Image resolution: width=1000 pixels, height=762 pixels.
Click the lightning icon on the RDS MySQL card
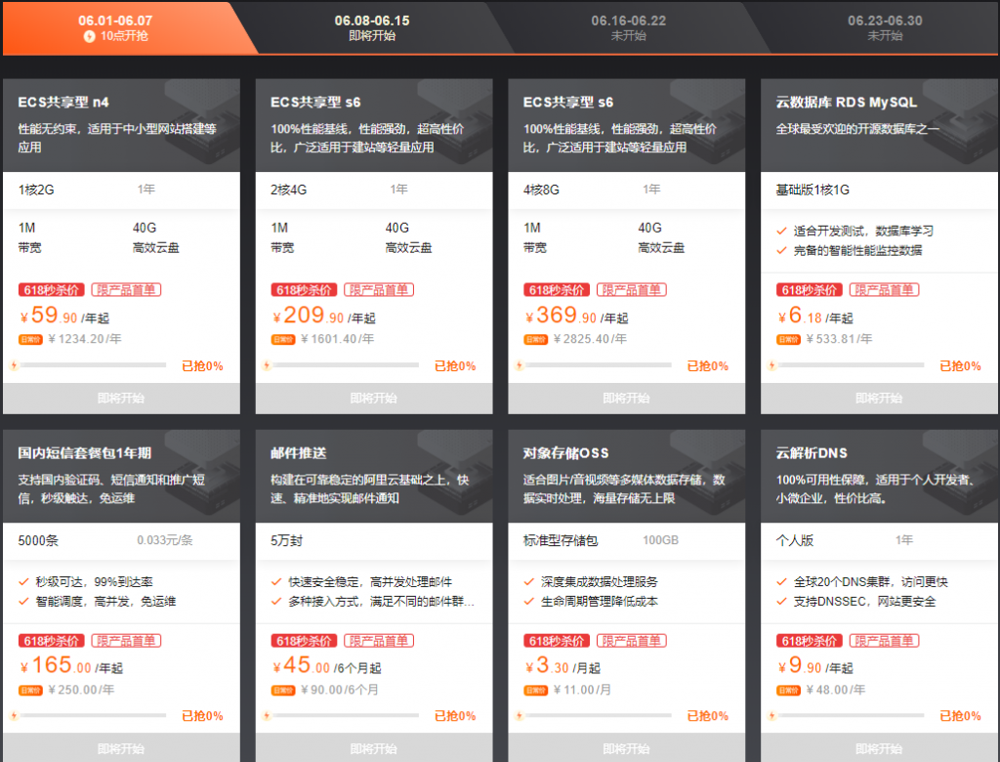pos(771,366)
